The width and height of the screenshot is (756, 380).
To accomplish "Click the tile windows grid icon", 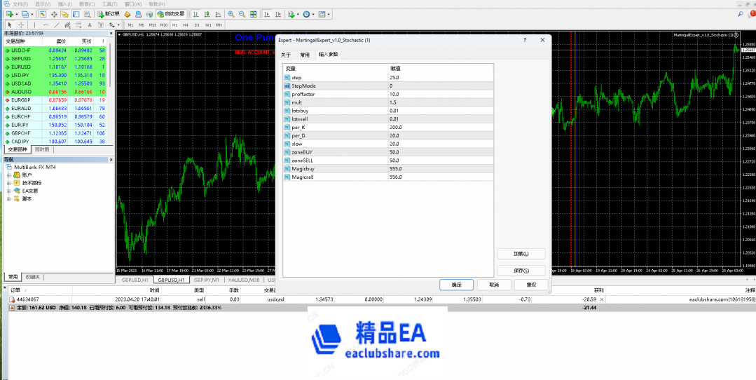I will point(253,14).
